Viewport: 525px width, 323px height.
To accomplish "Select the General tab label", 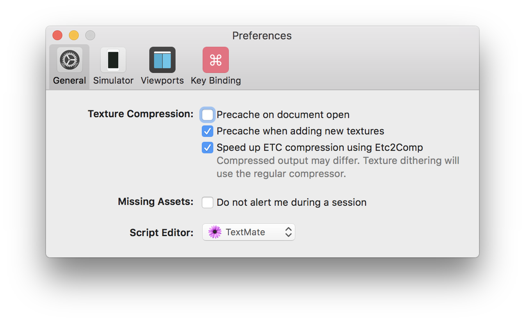I will [69, 81].
